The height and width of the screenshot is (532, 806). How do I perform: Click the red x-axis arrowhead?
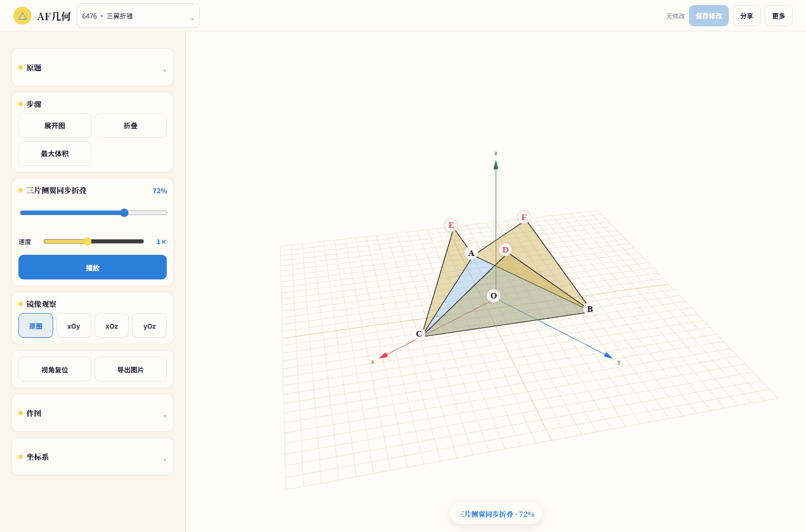[383, 356]
